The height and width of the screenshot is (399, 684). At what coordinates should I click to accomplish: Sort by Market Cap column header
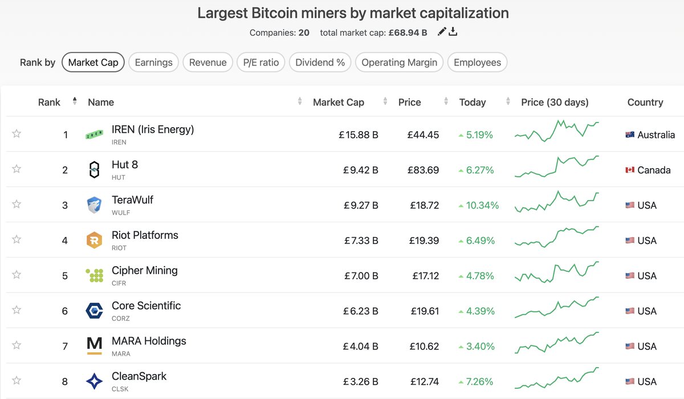click(339, 103)
